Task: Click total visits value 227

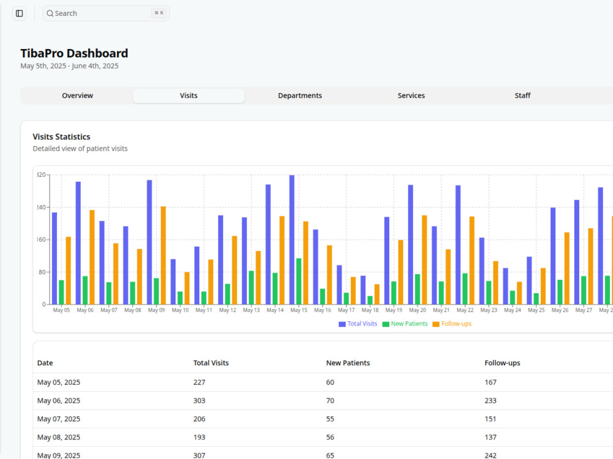Action: [x=199, y=382]
